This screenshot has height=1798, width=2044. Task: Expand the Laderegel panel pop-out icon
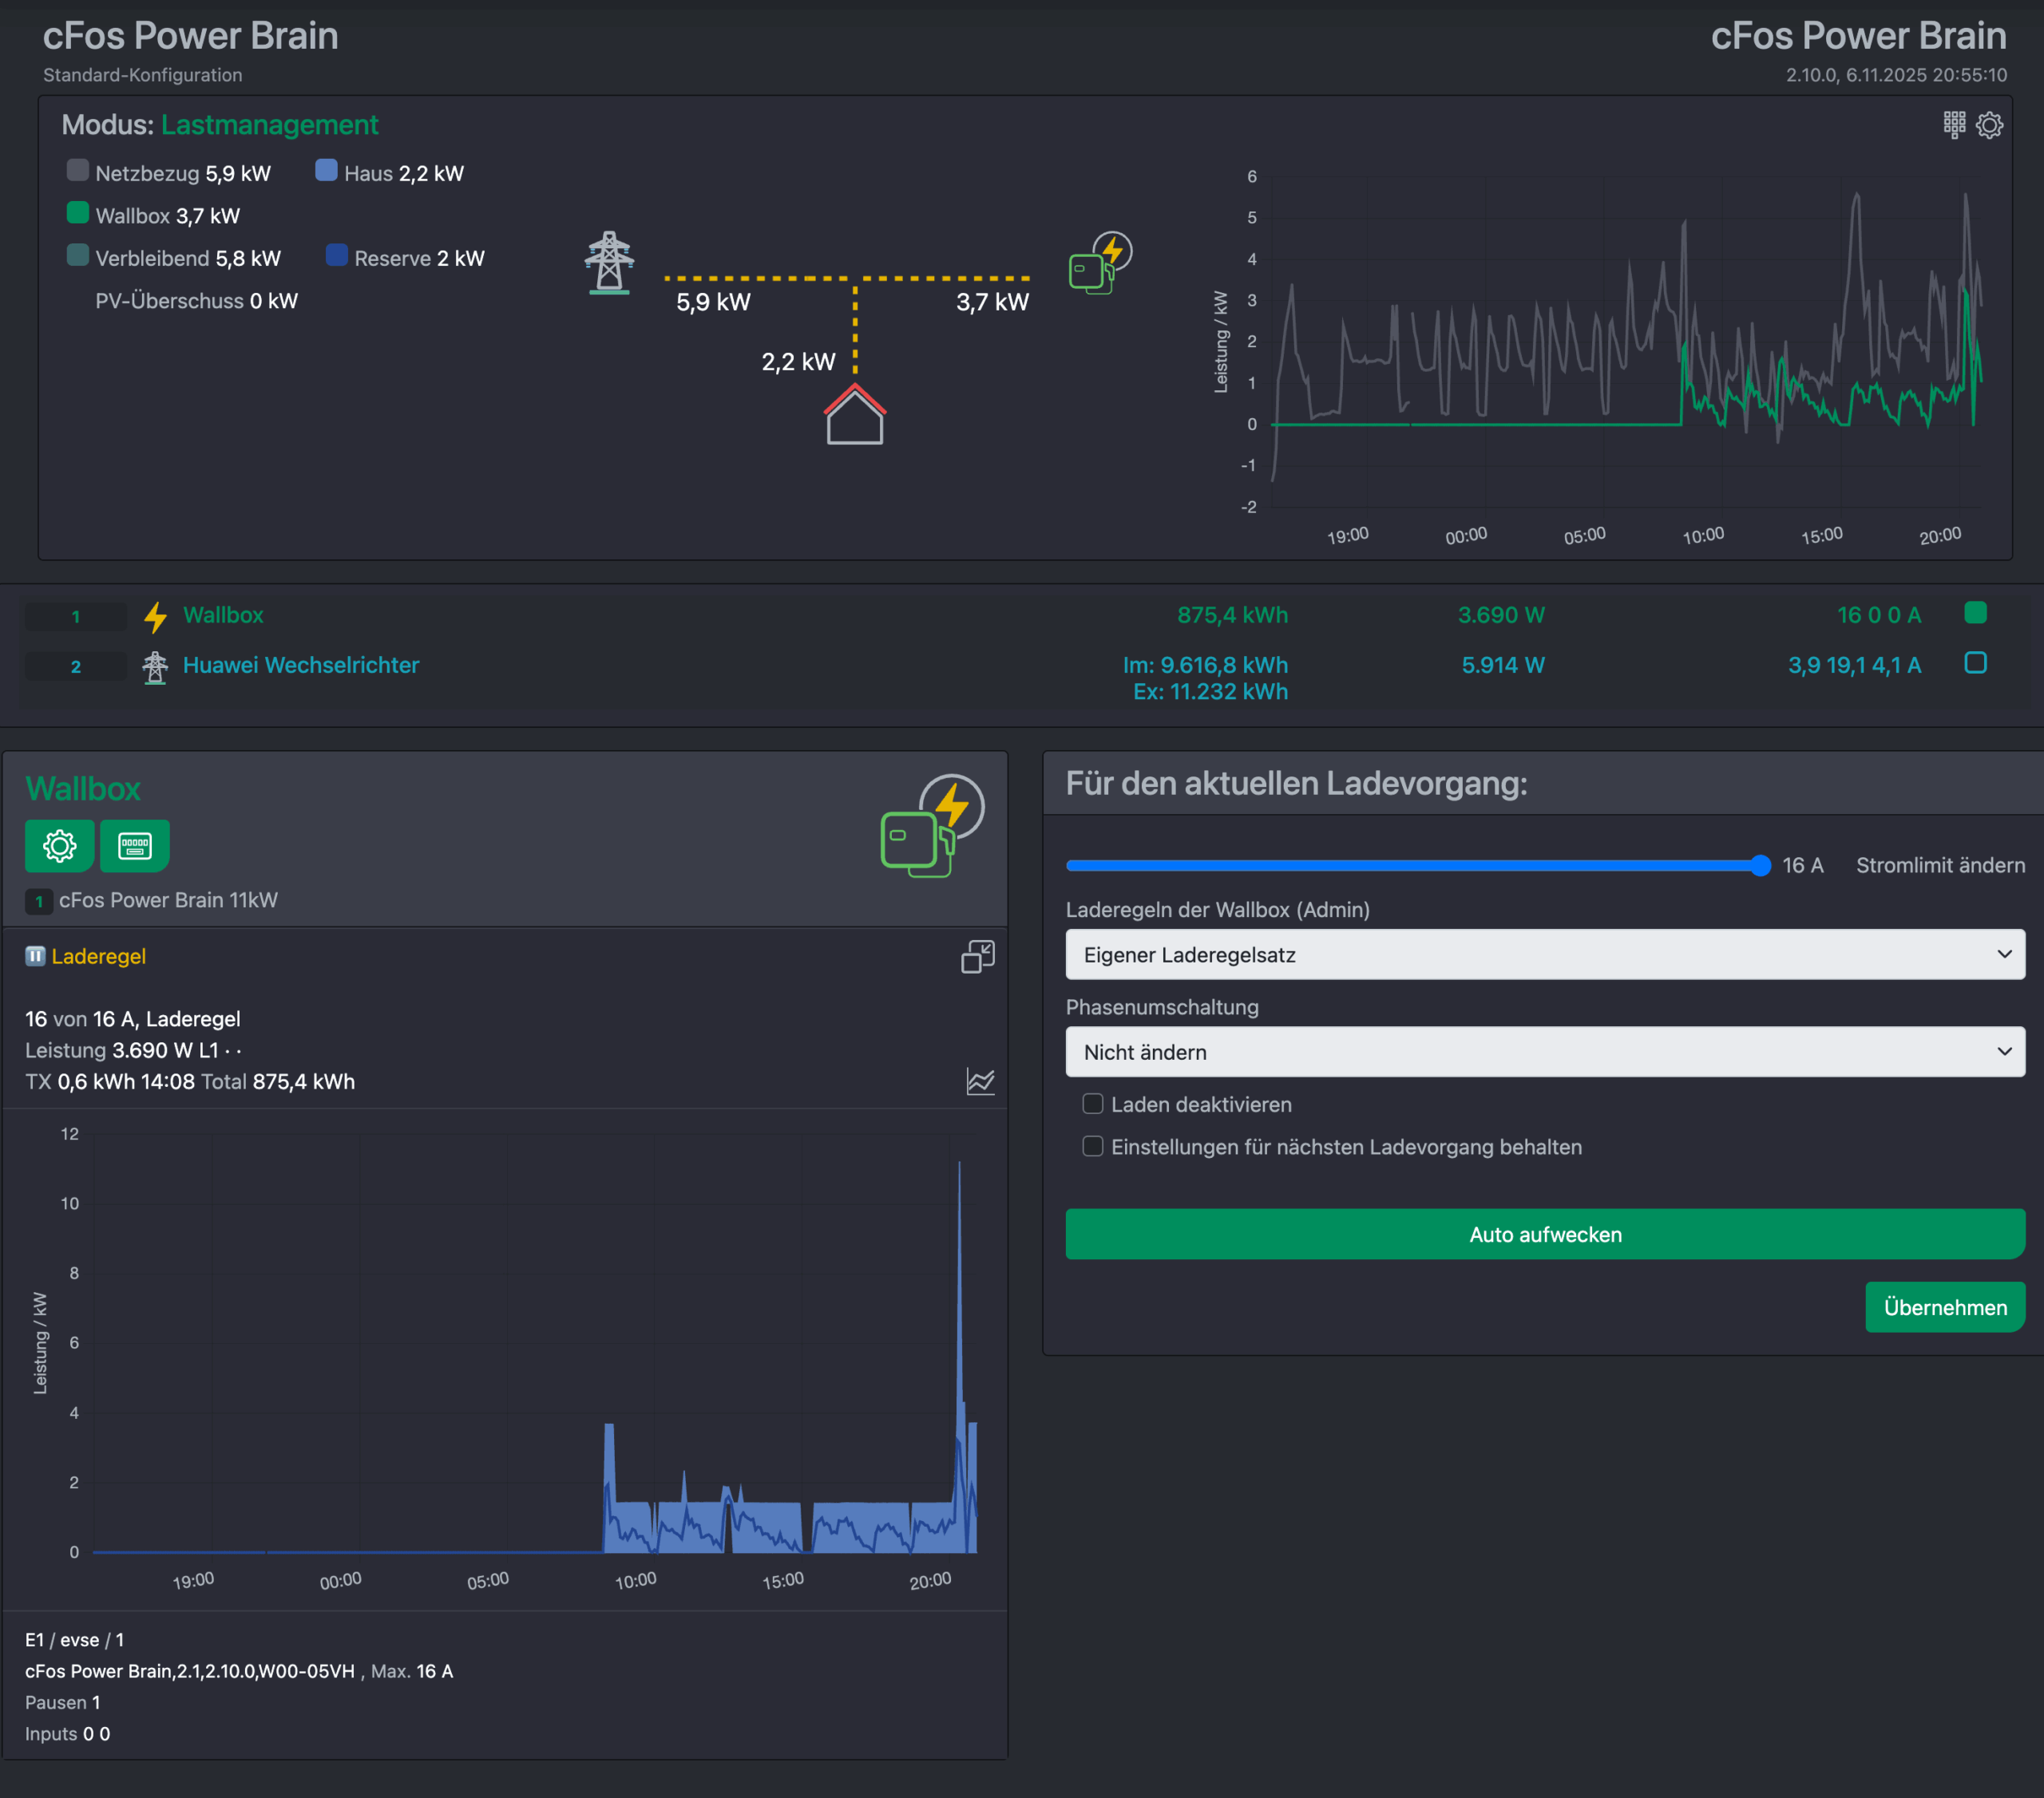[x=977, y=957]
